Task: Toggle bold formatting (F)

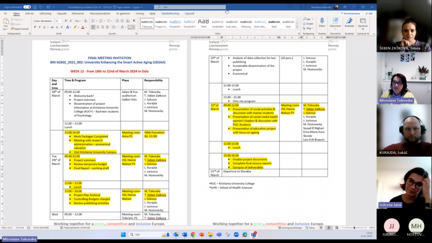Action: point(35,28)
